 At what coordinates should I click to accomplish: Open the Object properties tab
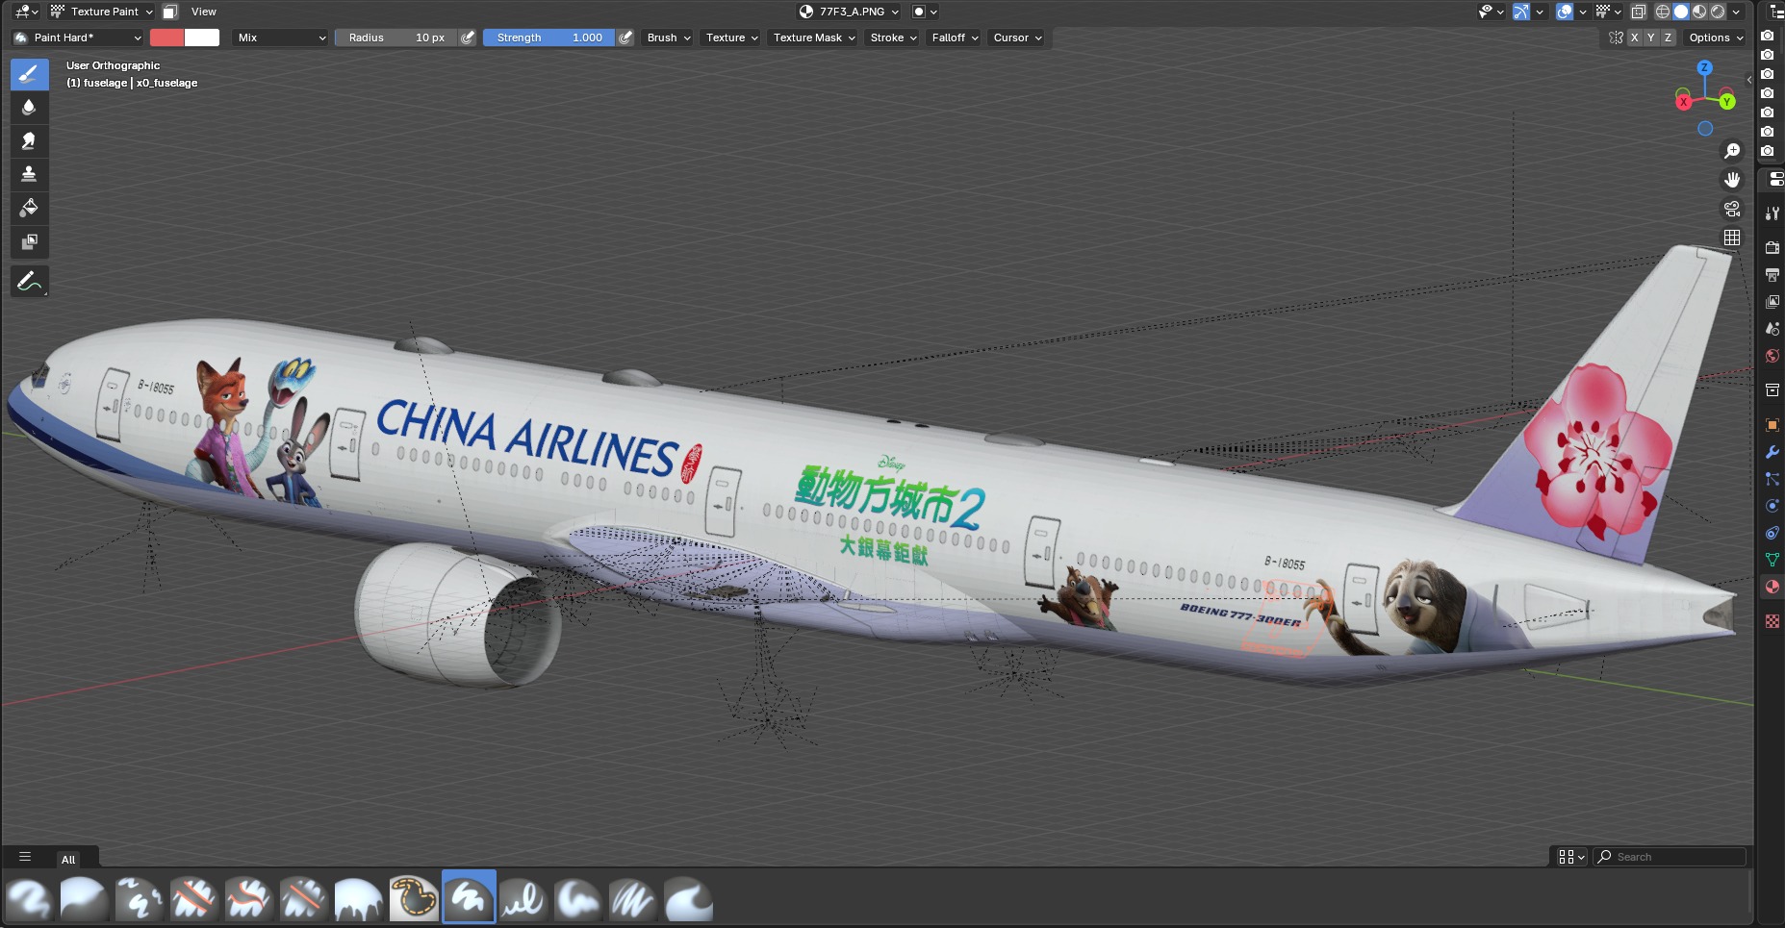click(x=1772, y=424)
